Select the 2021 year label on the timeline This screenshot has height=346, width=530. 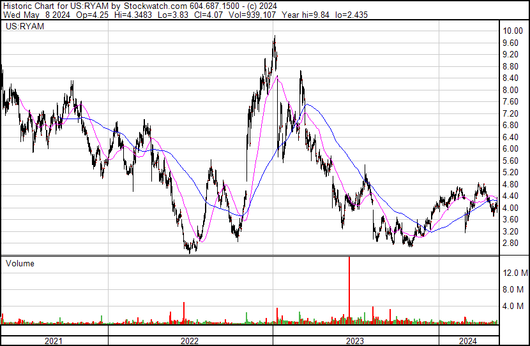tap(54, 341)
